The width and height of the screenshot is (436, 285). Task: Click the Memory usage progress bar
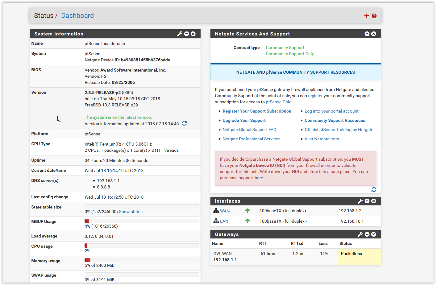point(142,260)
